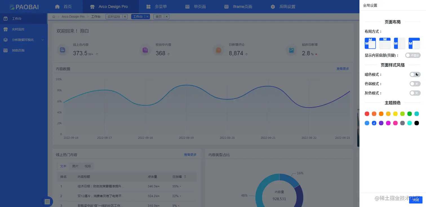Viewport: 426px width, 207px height.
Task: Expand the 分析数据可视化 sidebar submenu
Action: tap(23, 40)
